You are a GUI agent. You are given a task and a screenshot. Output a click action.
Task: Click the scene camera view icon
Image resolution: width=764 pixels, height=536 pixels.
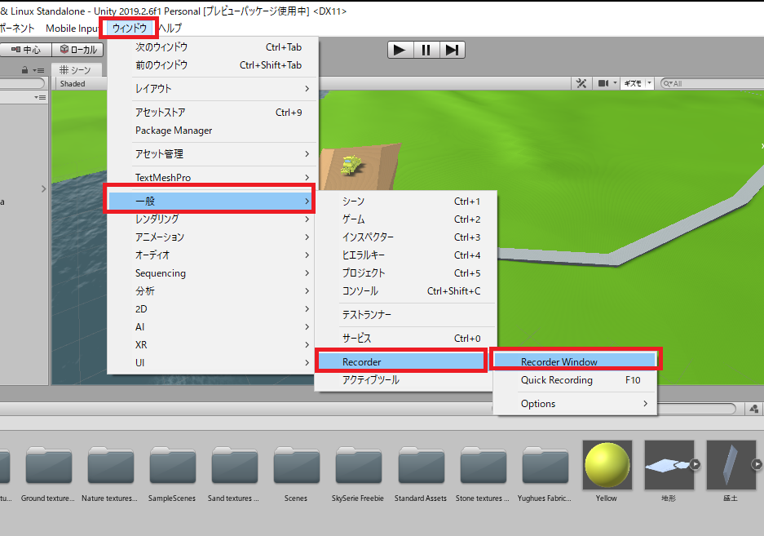(603, 82)
